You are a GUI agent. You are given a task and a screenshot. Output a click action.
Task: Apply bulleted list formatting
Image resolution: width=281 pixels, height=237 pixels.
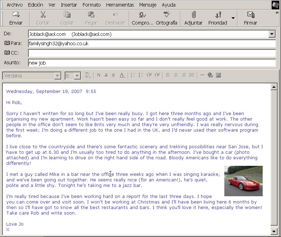[141, 75]
